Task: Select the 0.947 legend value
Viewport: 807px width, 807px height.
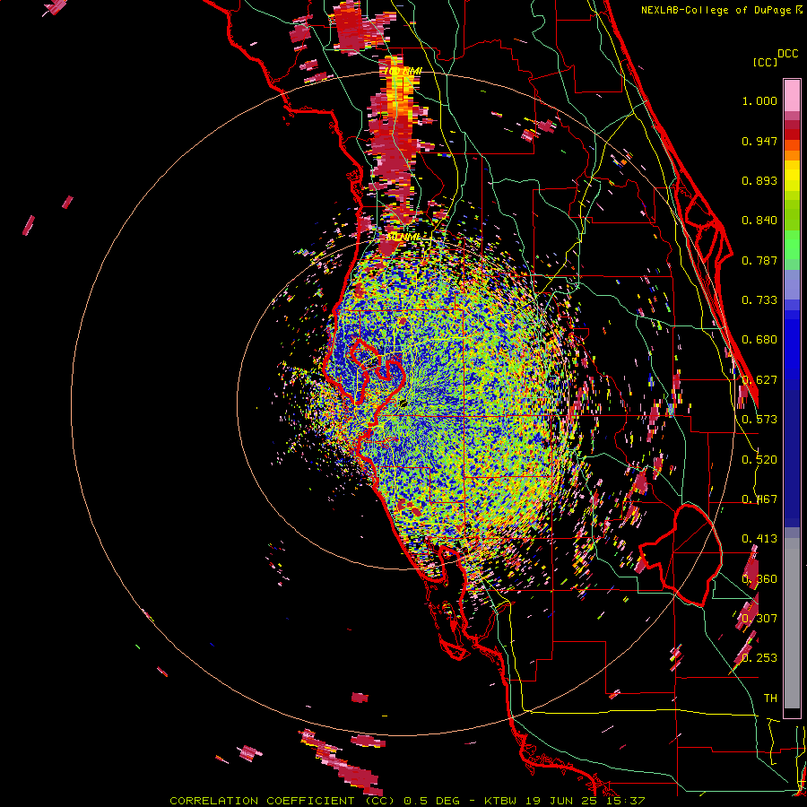Action: pos(759,141)
